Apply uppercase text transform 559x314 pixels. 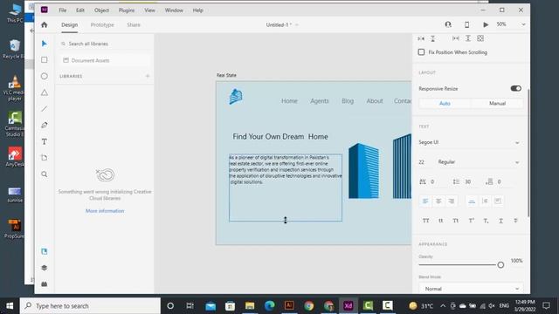point(425,221)
